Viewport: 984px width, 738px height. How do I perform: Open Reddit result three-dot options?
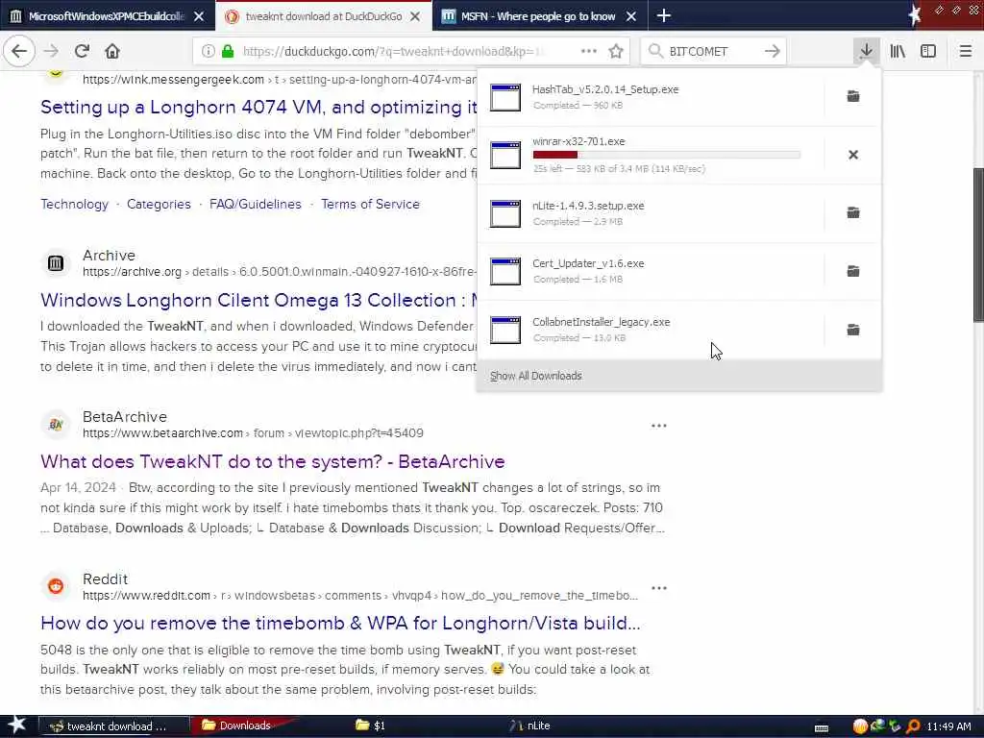click(659, 588)
